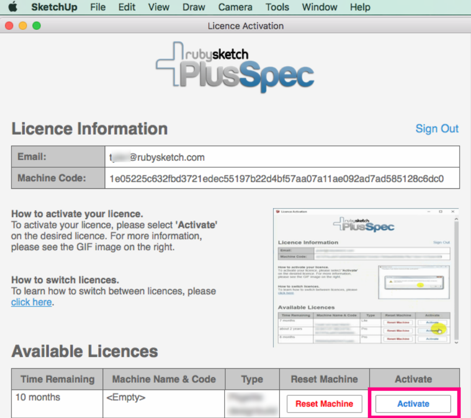This screenshot has width=471, height=418.
Task: Activate the 10 months licence
Action: click(413, 403)
